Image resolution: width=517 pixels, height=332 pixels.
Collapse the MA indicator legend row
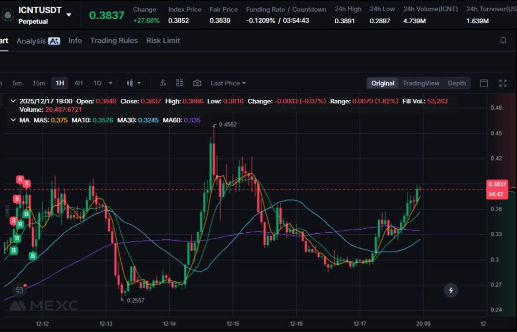pos(13,120)
